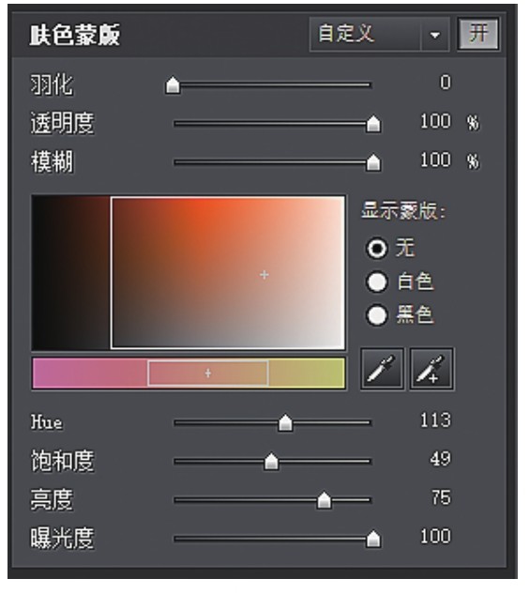This screenshot has height=594, width=529.
Task: Click the 饱和度 saturation slider handle
Action: 271,461
